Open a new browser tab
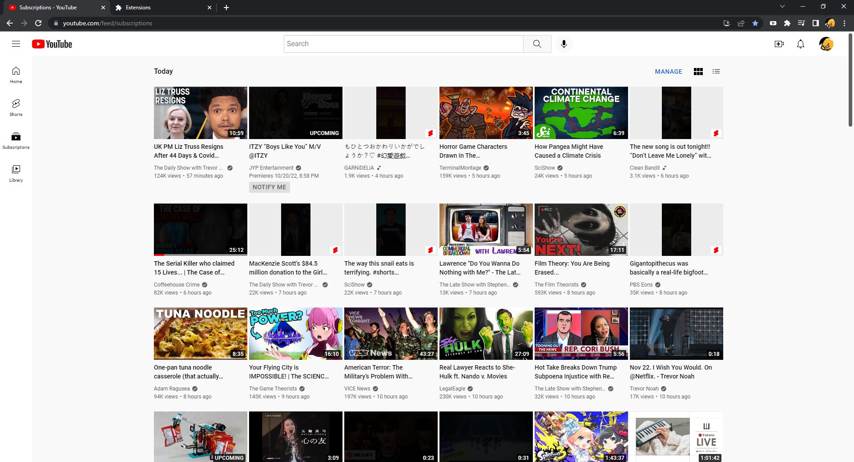The image size is (854, 462). click(226, 8)
